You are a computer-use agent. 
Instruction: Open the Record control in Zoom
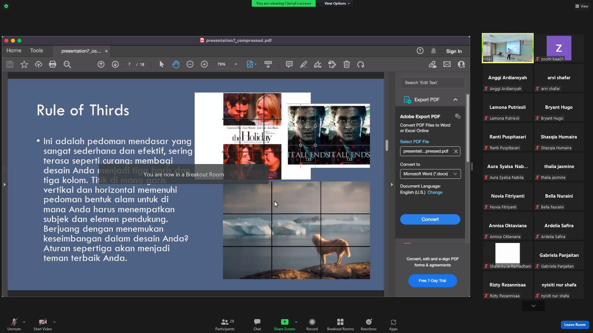312,324
